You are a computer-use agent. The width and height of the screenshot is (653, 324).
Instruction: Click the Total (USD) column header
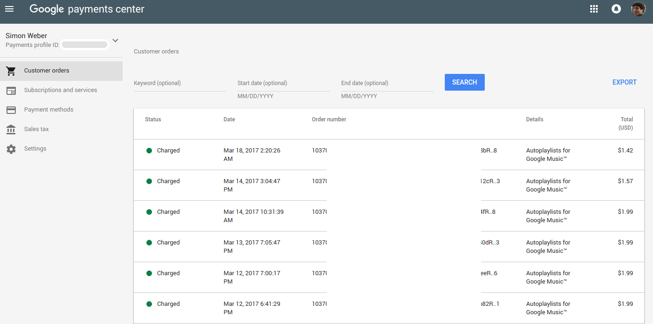(x=626, y=124)
